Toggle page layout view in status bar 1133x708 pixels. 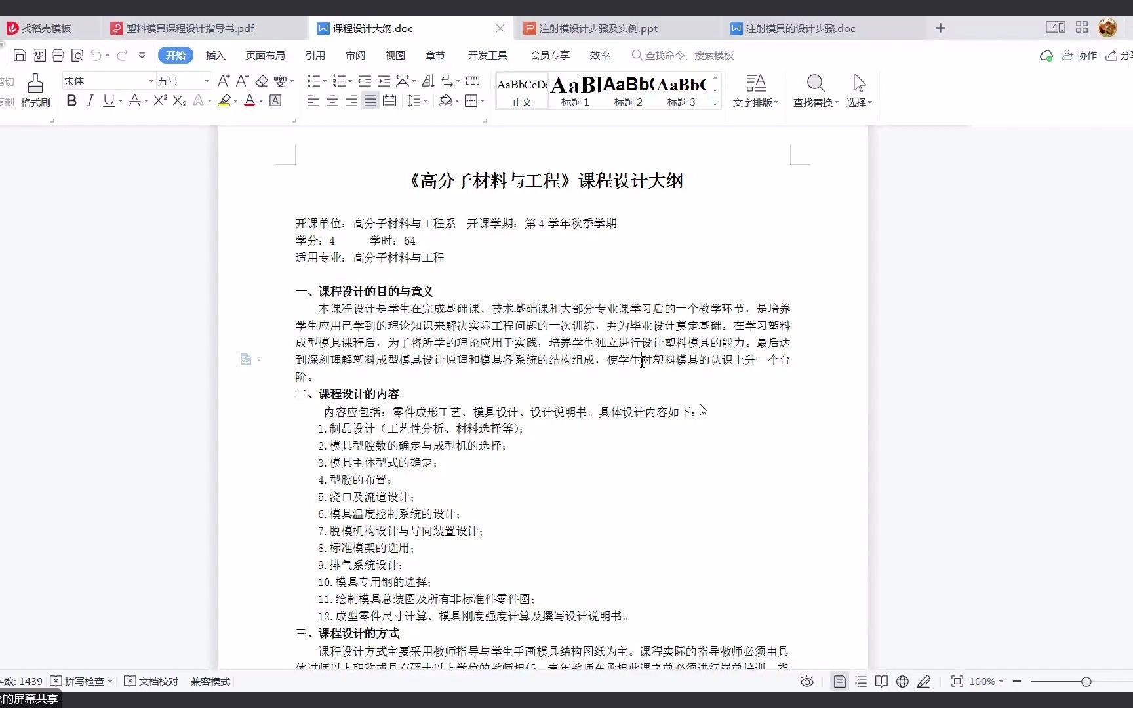(x=839, y=682)
